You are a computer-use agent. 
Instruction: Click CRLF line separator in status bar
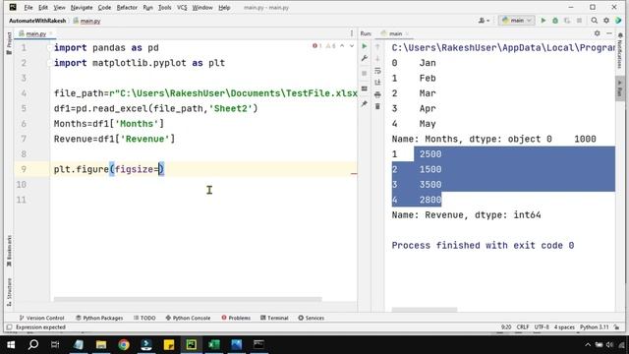click(x=523, y=327)
